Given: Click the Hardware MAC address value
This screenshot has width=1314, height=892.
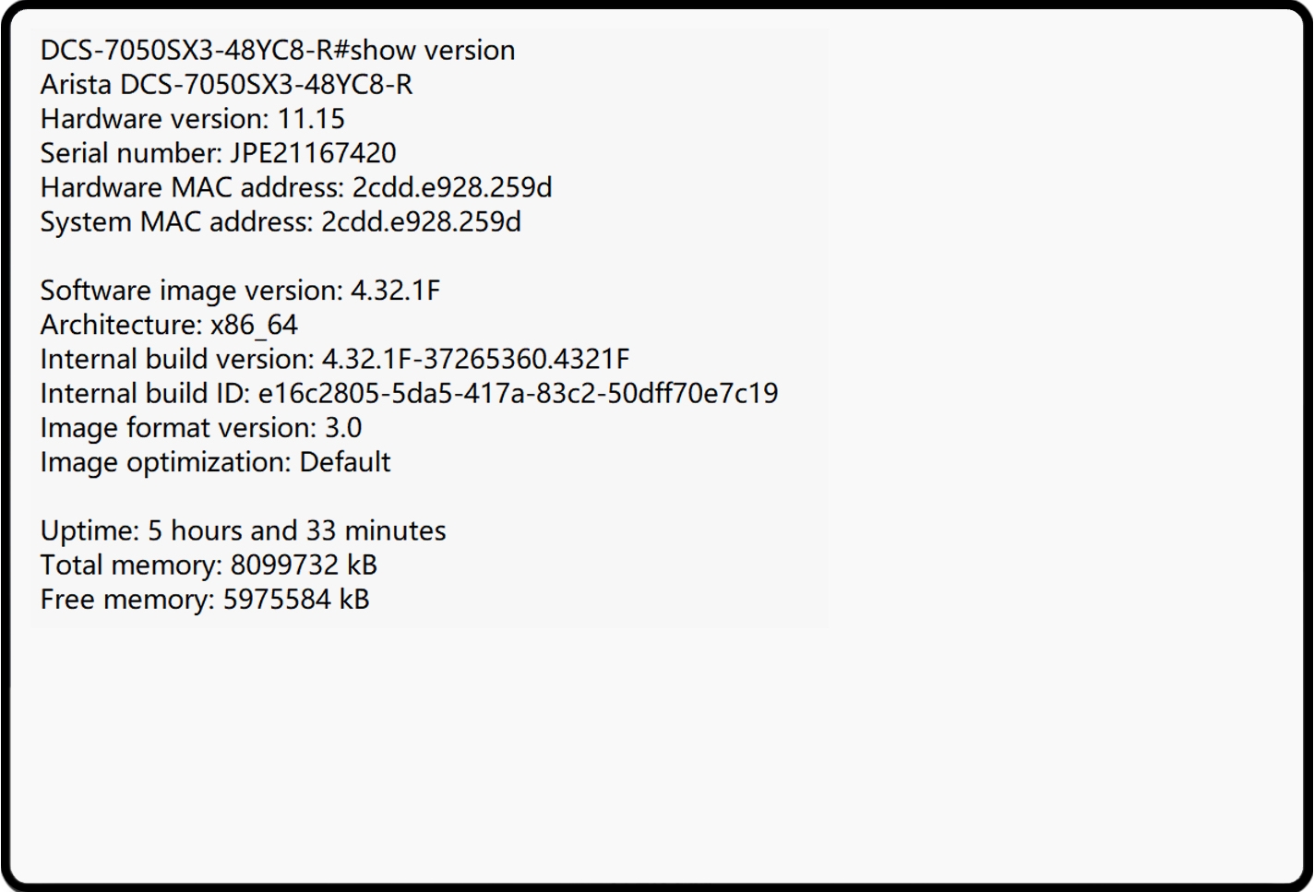Looking at the screenshot, I should point(452,188).
